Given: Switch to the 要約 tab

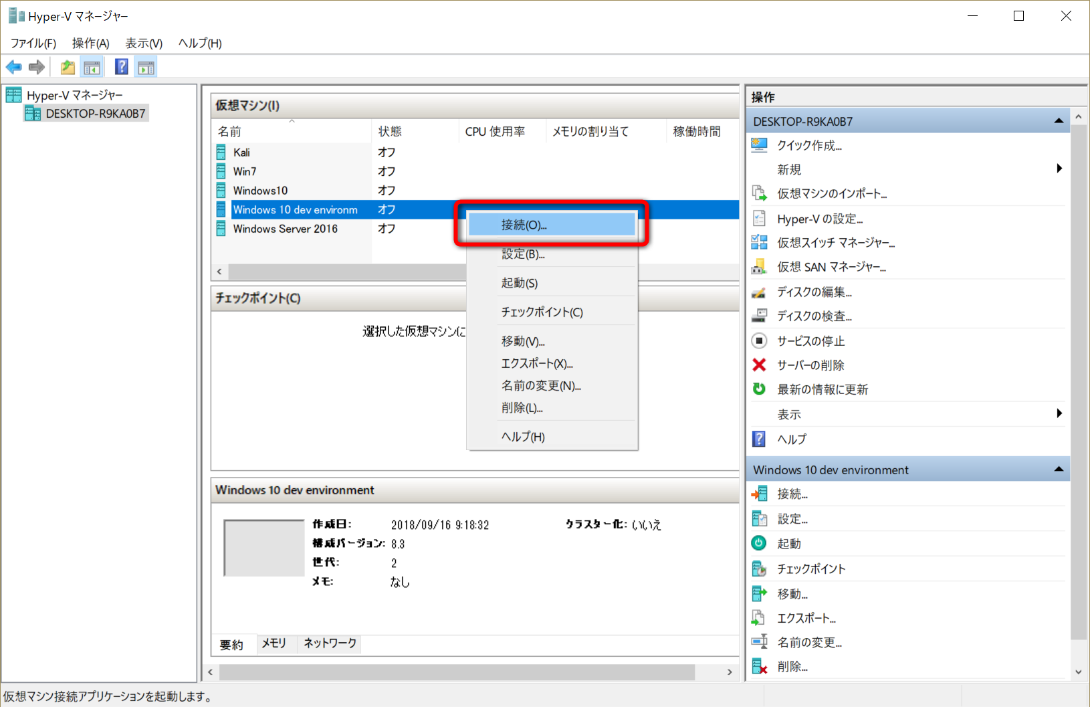Looking at the screenshot, I should (x=232, y=644).
